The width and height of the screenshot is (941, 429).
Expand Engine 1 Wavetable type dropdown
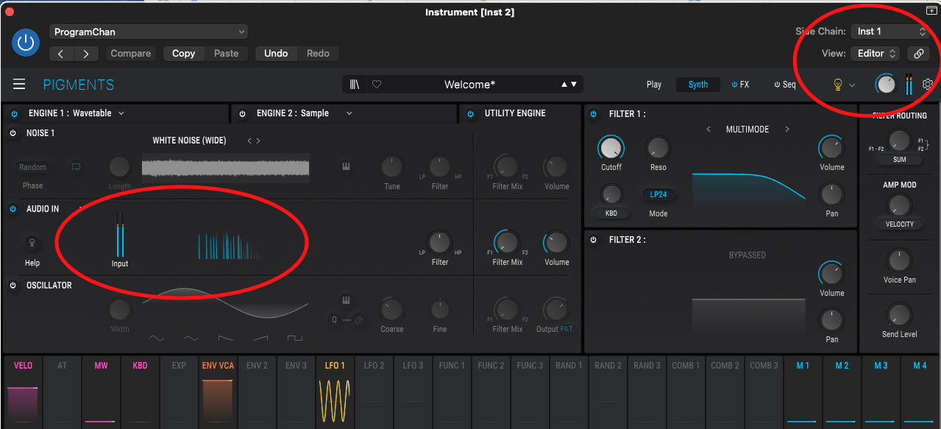121,113
